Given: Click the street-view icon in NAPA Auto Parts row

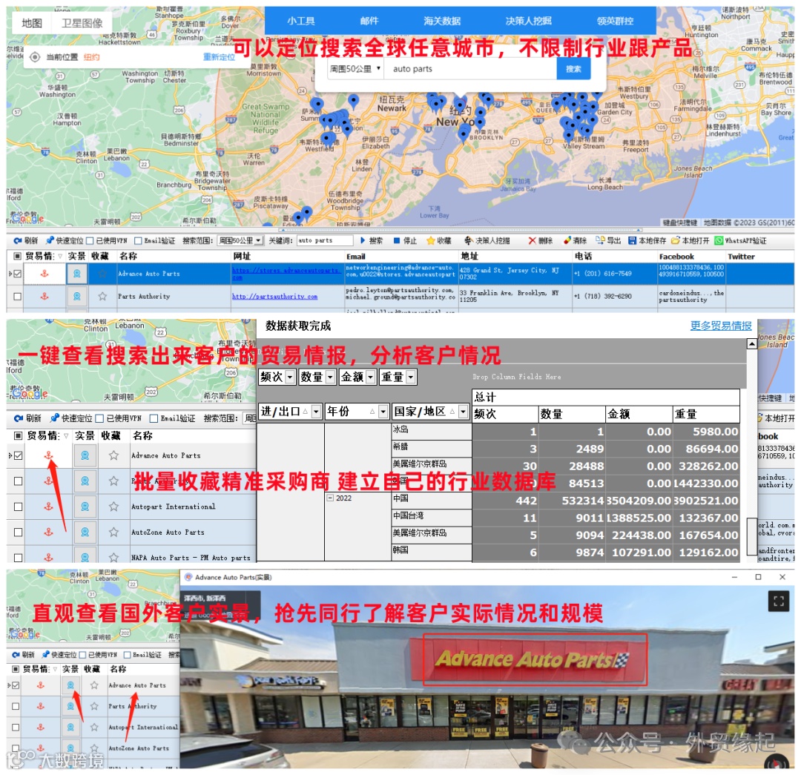Looking at the screenshot, I should [x=85, y=558].
